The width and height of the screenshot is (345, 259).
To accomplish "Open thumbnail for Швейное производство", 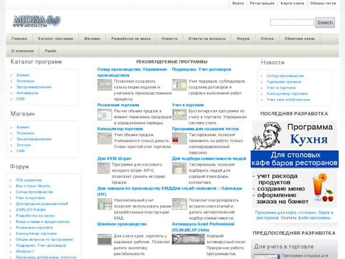I will tap(104, 240).
